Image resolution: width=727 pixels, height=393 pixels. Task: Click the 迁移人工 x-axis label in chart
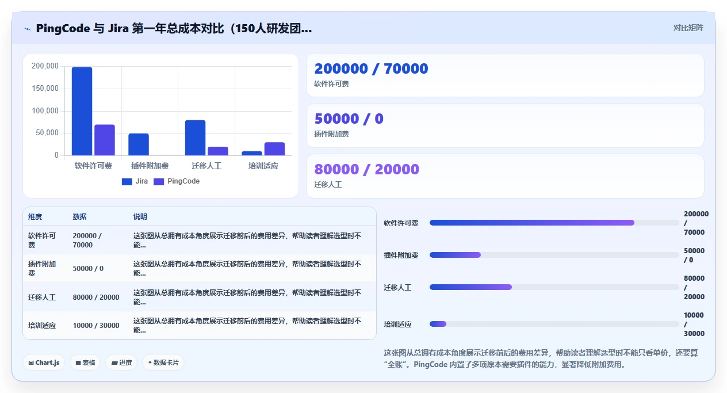(206, 166)
